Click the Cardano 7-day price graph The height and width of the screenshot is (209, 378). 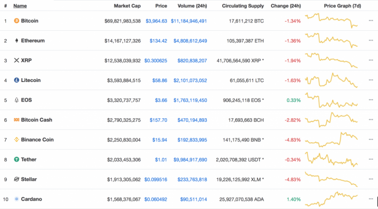tap(331, 199)
